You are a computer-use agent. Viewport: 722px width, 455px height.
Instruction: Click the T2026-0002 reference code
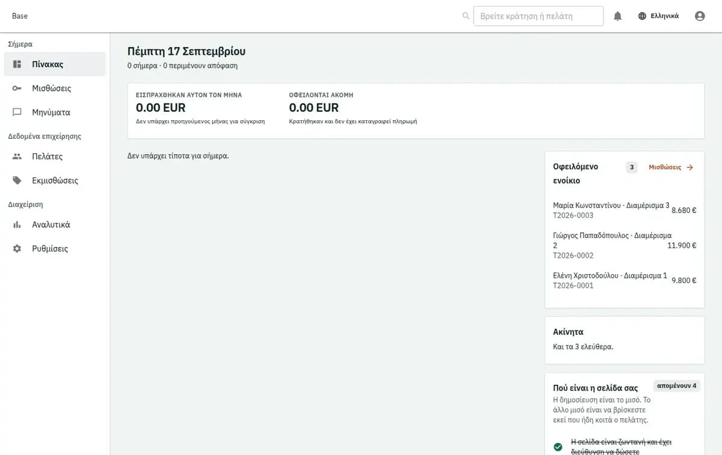coord(573,255)
